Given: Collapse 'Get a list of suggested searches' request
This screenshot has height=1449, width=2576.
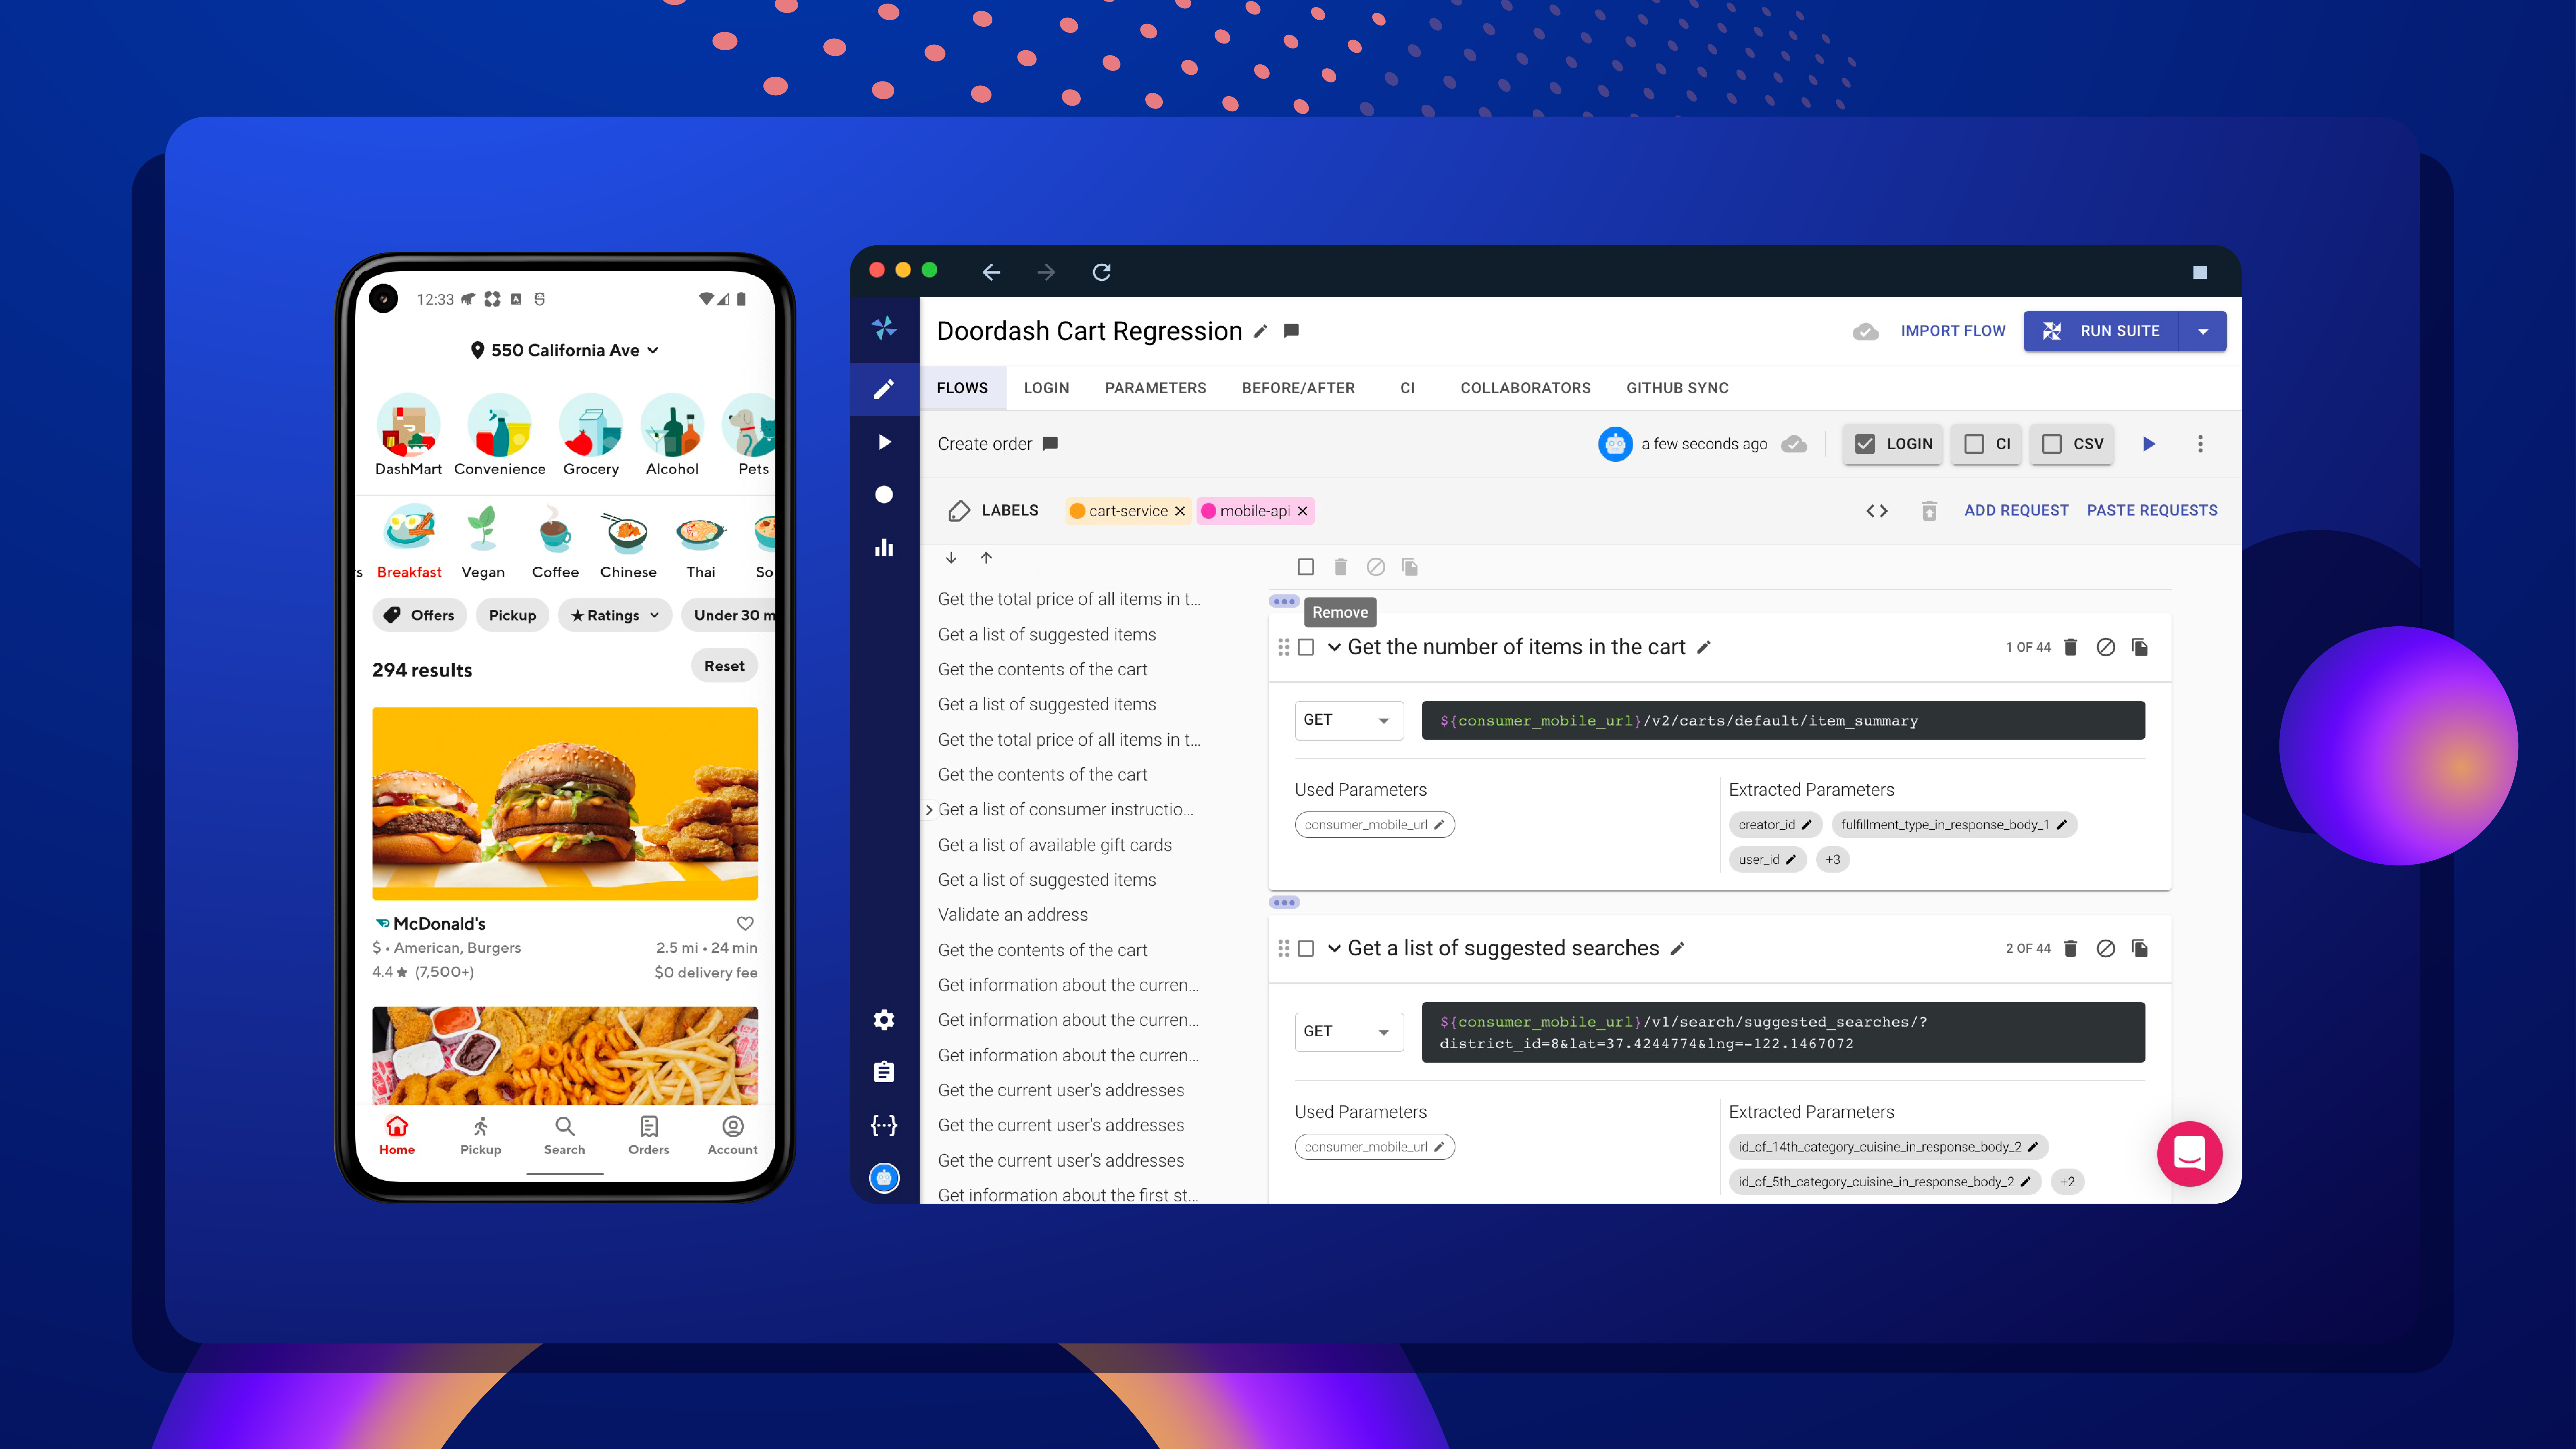Looking at the screenshot, I should (x=1334, y=948).
